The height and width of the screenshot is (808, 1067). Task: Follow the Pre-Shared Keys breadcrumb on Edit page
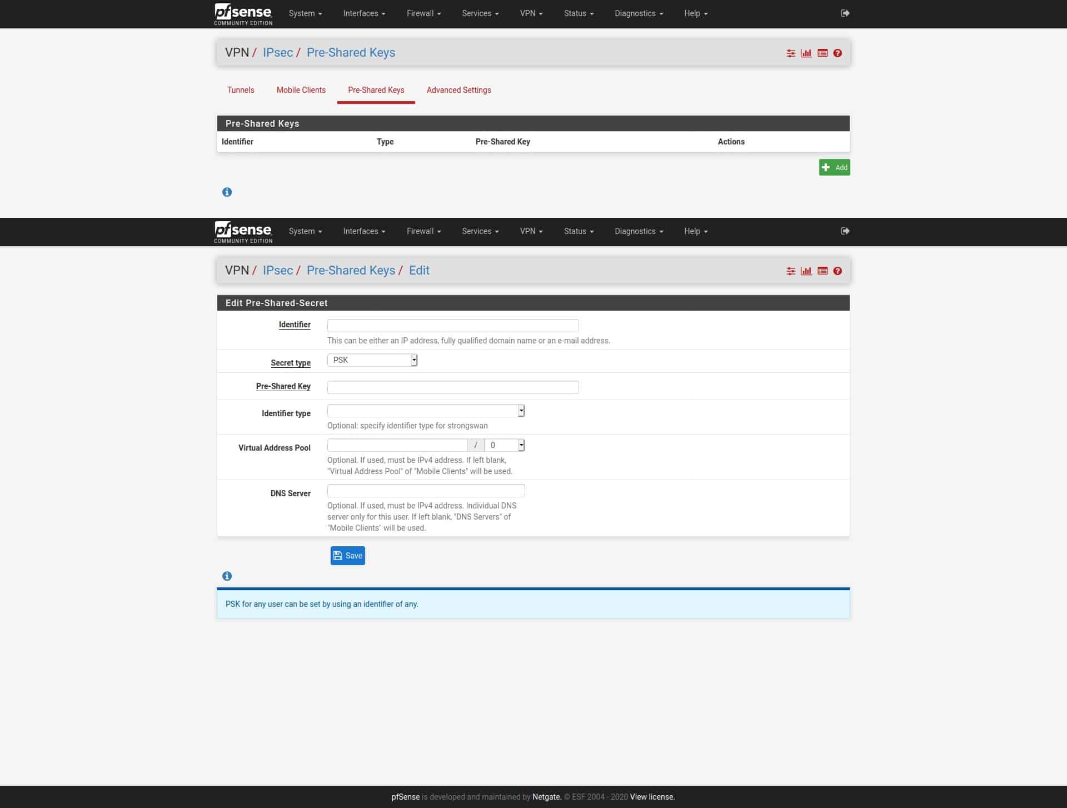point(351,270)
